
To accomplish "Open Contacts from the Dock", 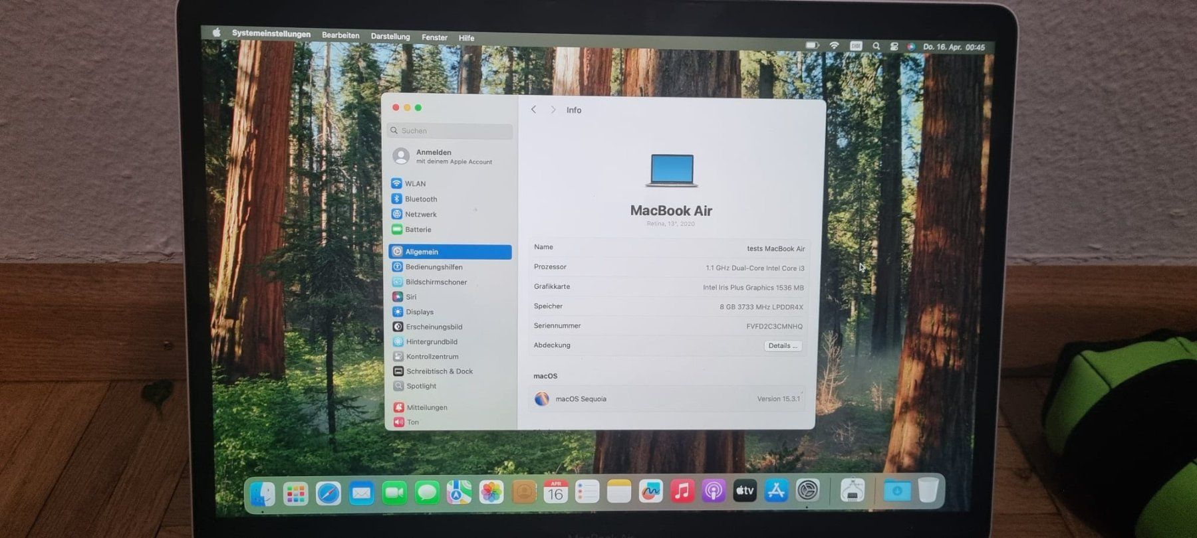I will 524,492.
